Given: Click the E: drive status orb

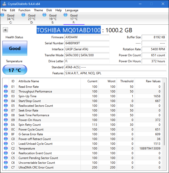Looking at the screenshot, I should 44,15.
